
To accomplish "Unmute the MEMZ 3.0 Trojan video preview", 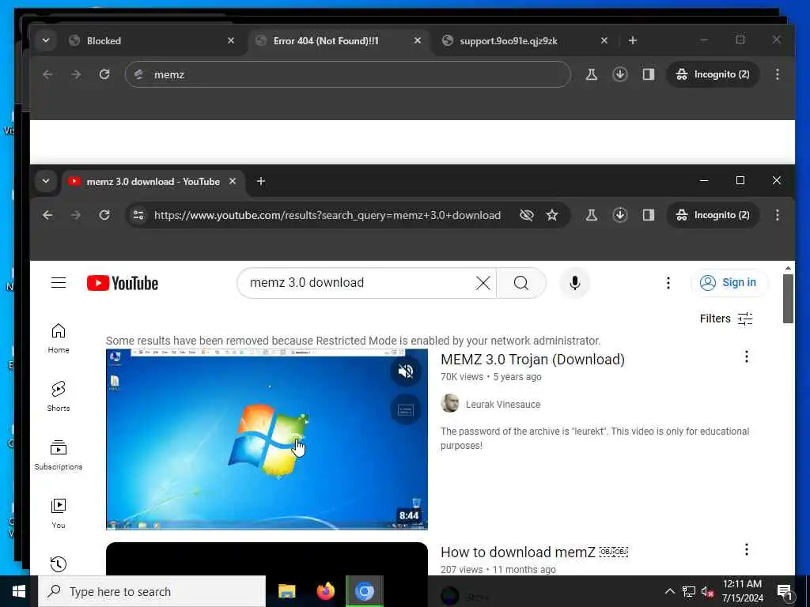I will [406, 371].
